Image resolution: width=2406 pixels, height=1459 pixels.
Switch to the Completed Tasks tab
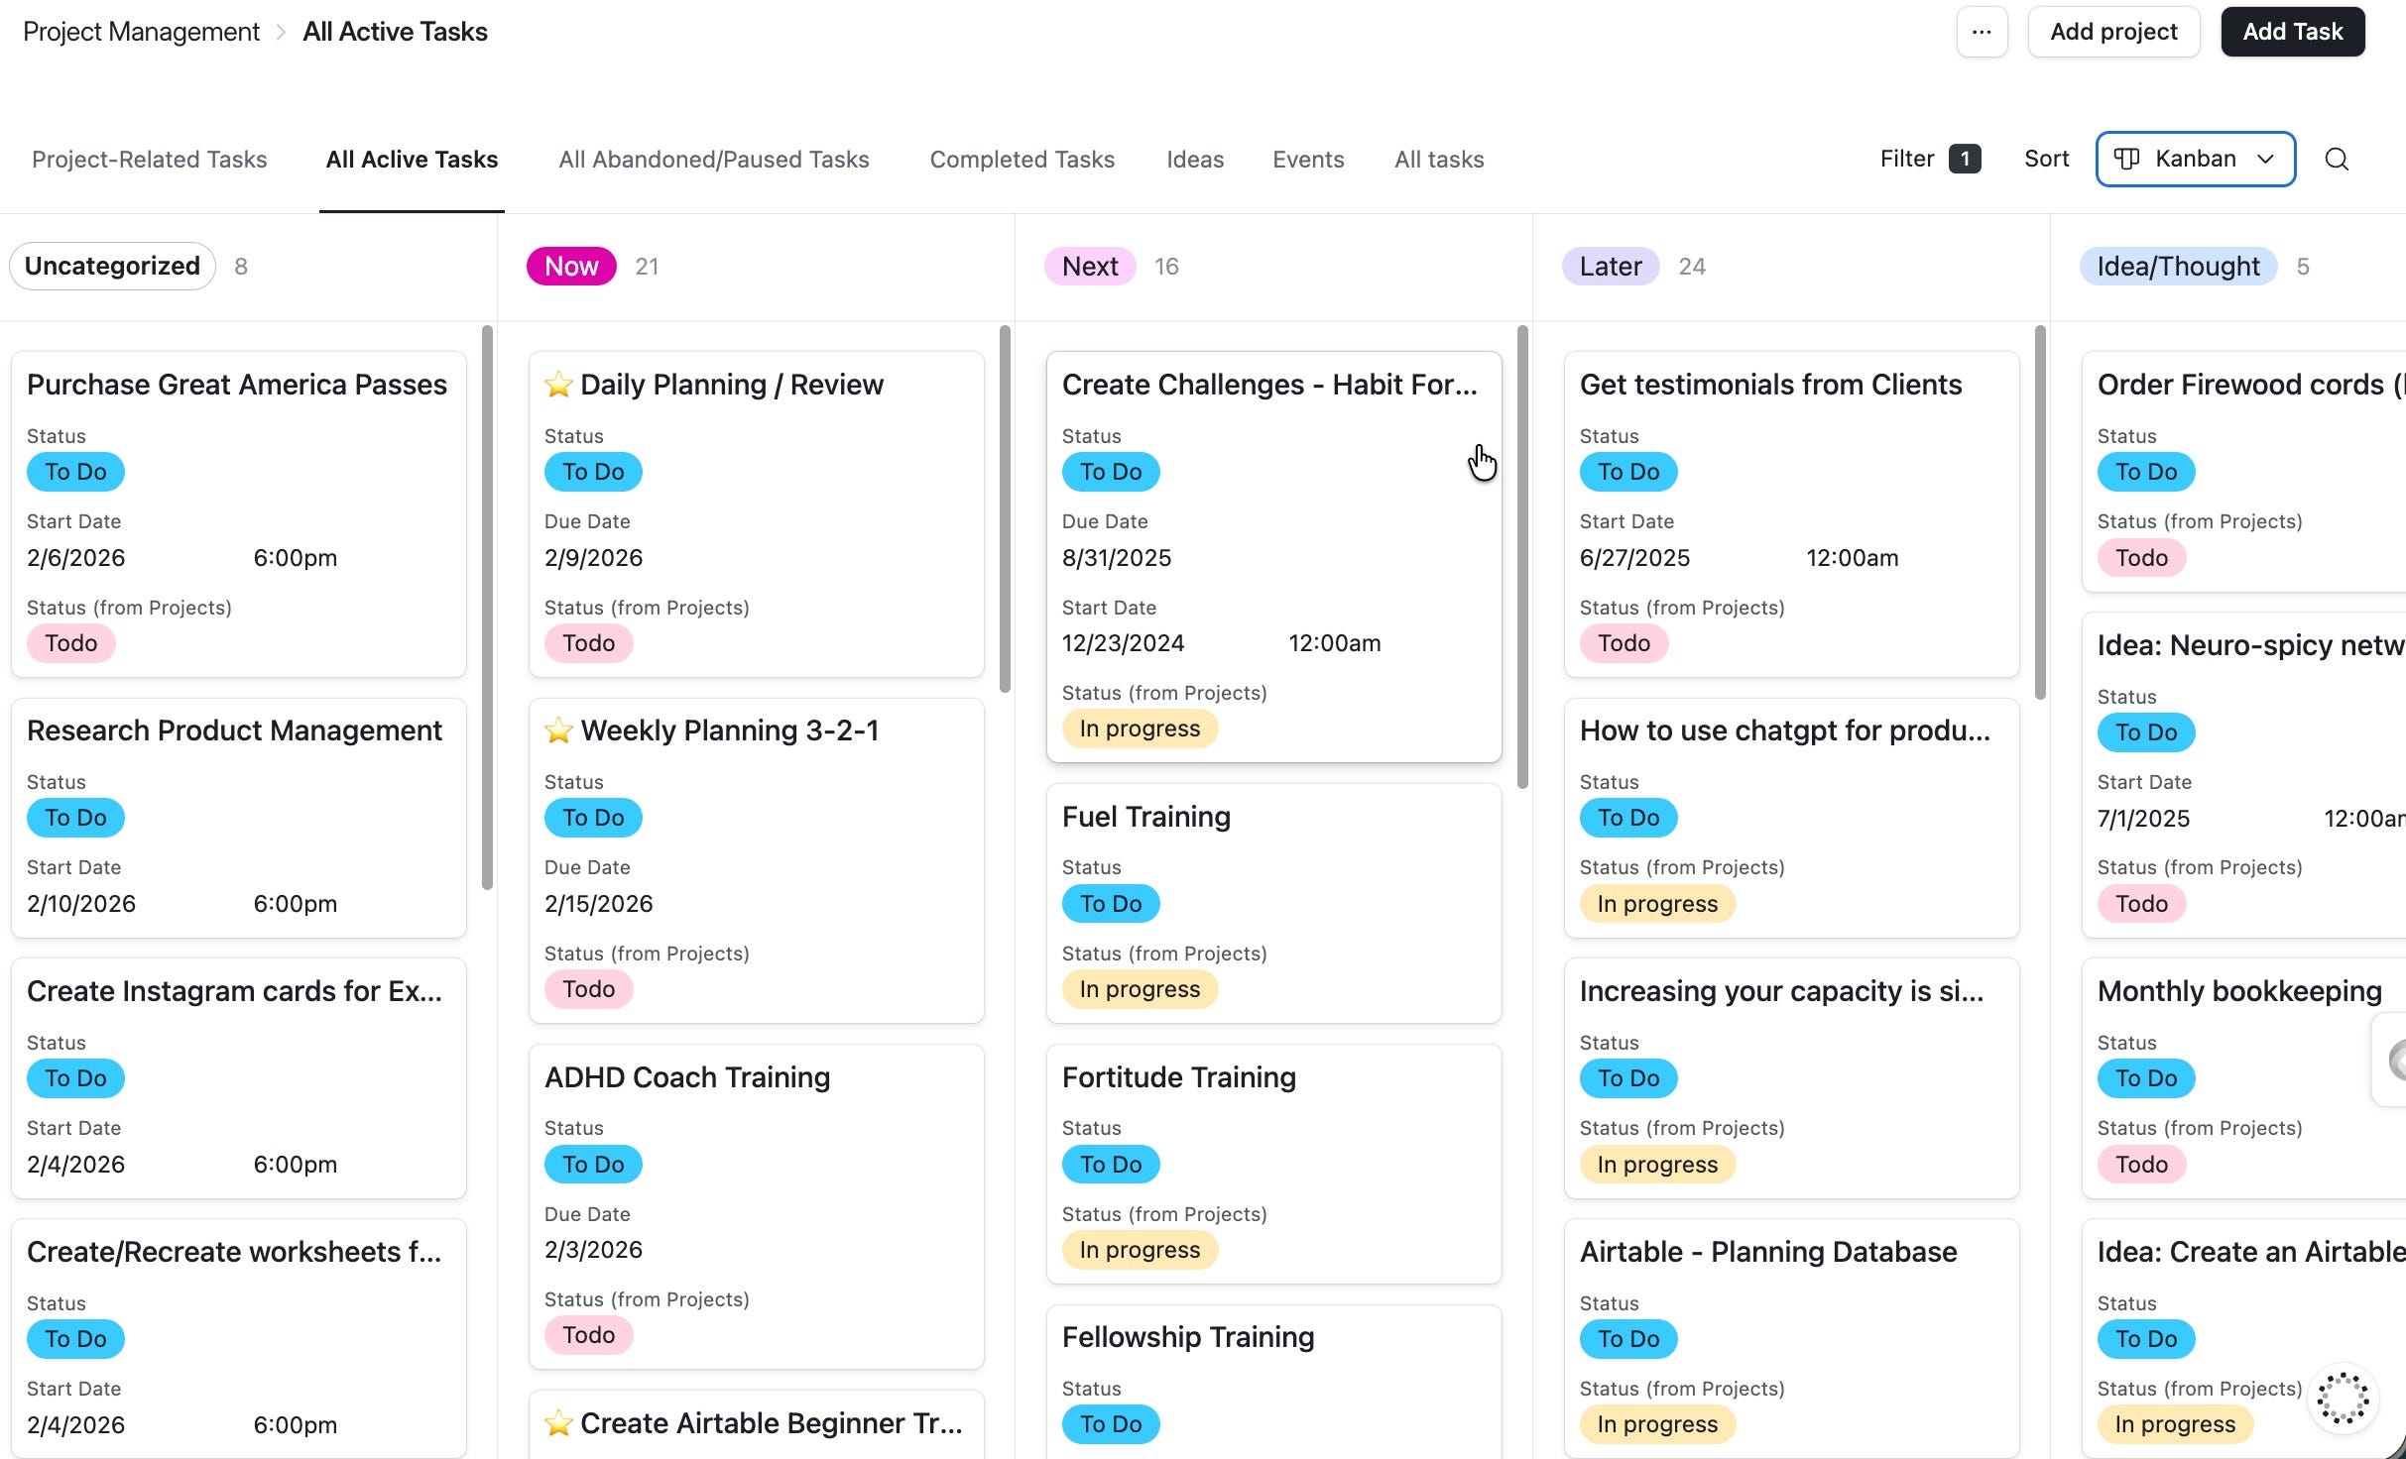pyautogui.click(x=1022, y=160)
